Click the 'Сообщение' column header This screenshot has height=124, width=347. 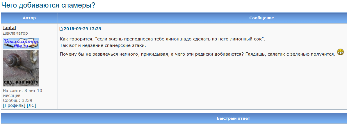[x=261, y=18]
